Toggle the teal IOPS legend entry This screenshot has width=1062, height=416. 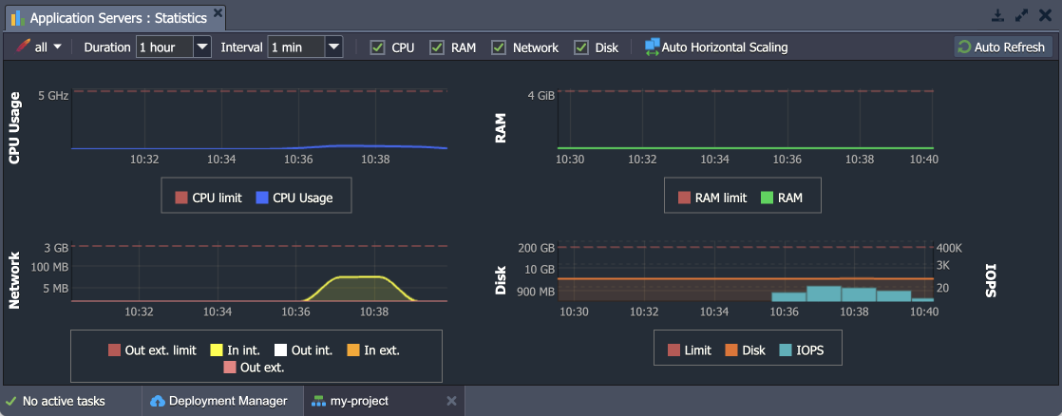[802, 350]
